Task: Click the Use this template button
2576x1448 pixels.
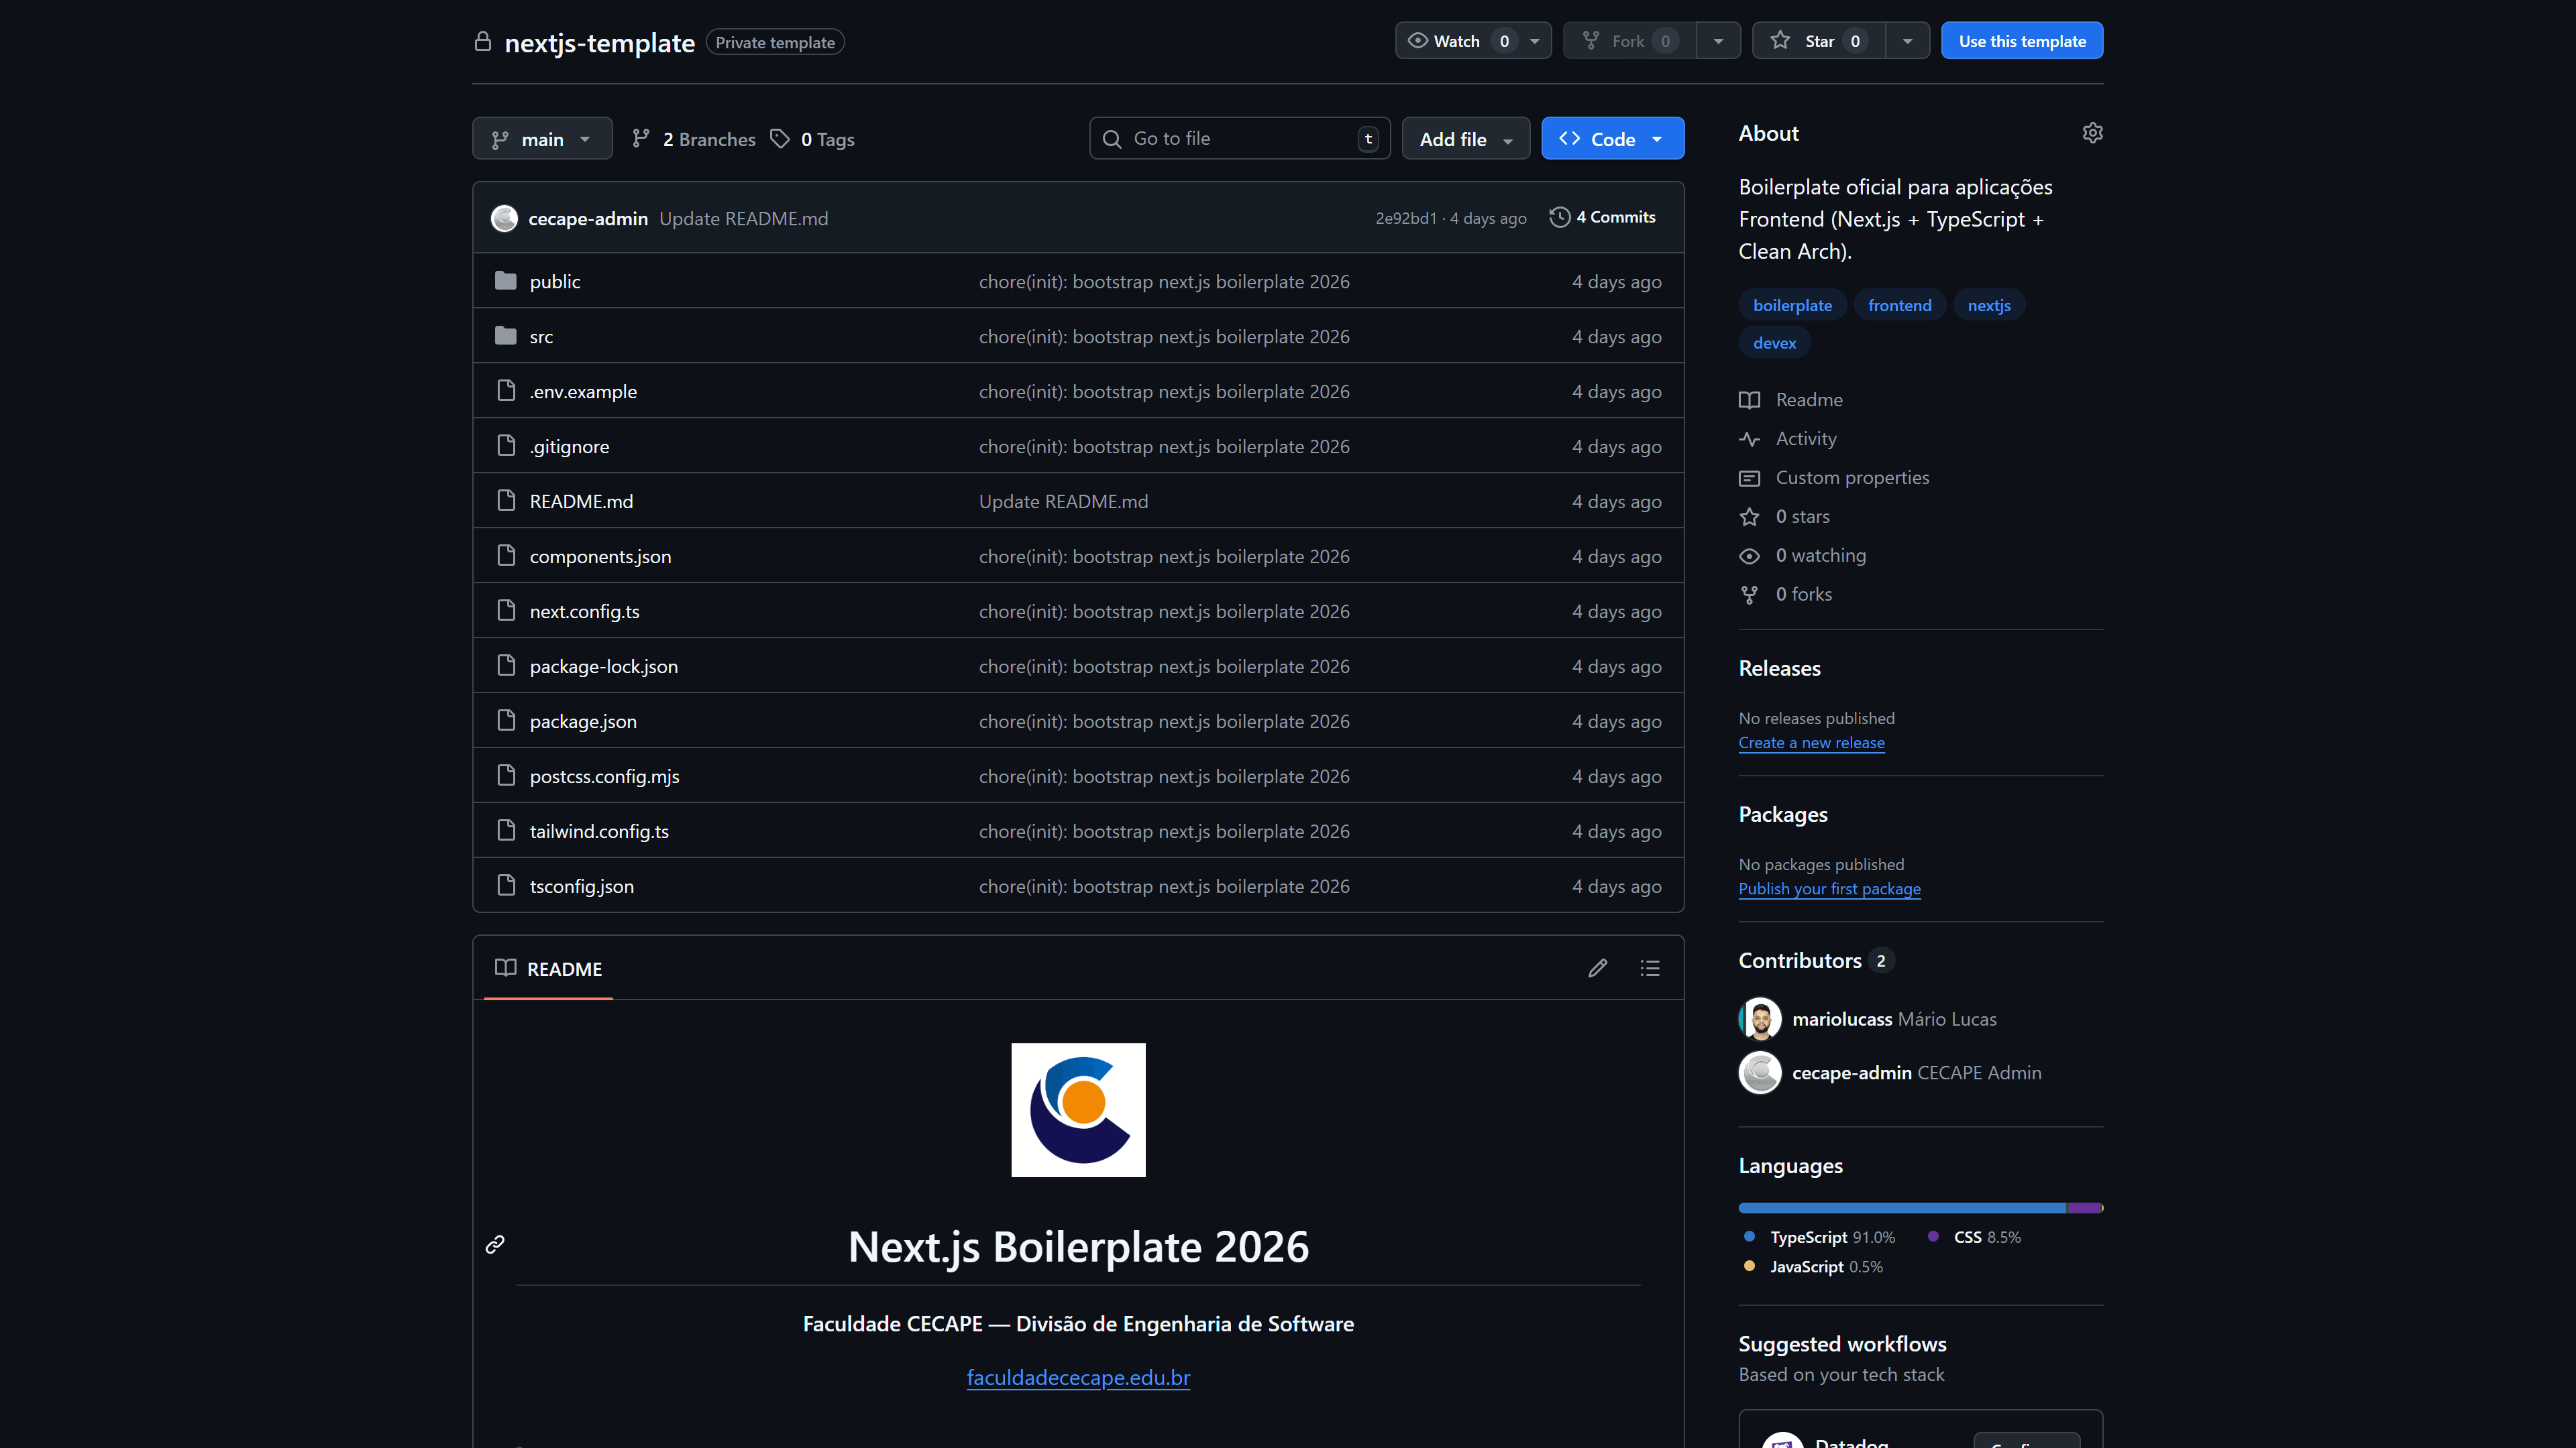Action: pyautogui.click(x=2021, y=40)
